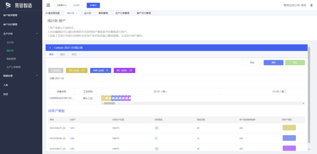The width and height of the screenshot is (317, 154).
Task: Select the first blue kanban card on 03-01
Action: pyautogui.click(x=113, y=98)
